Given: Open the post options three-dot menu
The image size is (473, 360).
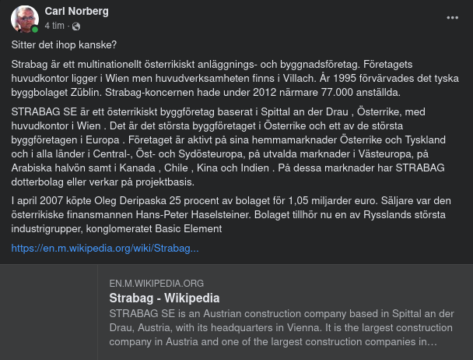Looking at the screenshot, I should [452, 17].
